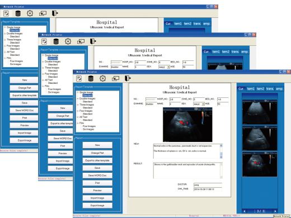This screenshot has width=291, height=218.
Task: Open the database icon in back window
Action: click(18, 13)
